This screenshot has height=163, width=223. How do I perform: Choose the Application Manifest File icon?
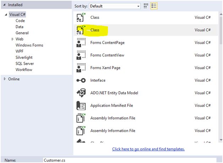[x=81, y=105]
